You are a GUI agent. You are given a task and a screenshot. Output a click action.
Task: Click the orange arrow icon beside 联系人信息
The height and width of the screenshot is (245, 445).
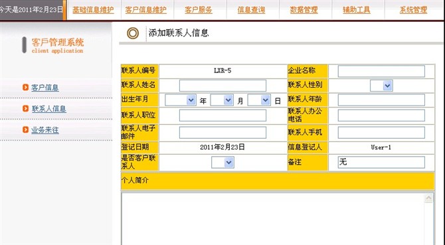point(25,108)
